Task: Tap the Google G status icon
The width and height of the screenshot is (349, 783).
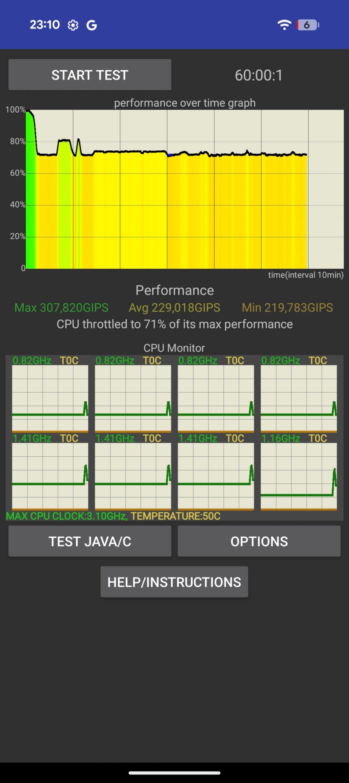Action: pos(92,25)
